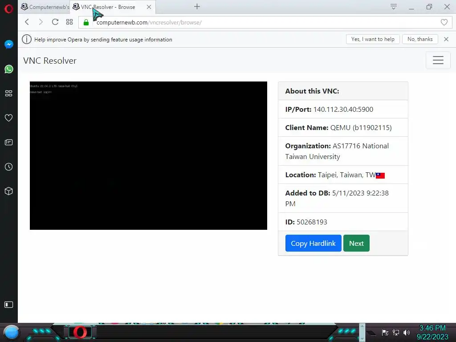Screen dimensions: 456x342
Task: Open Speed Dial from the sidebar grid icon
Action: coord(9,93)
